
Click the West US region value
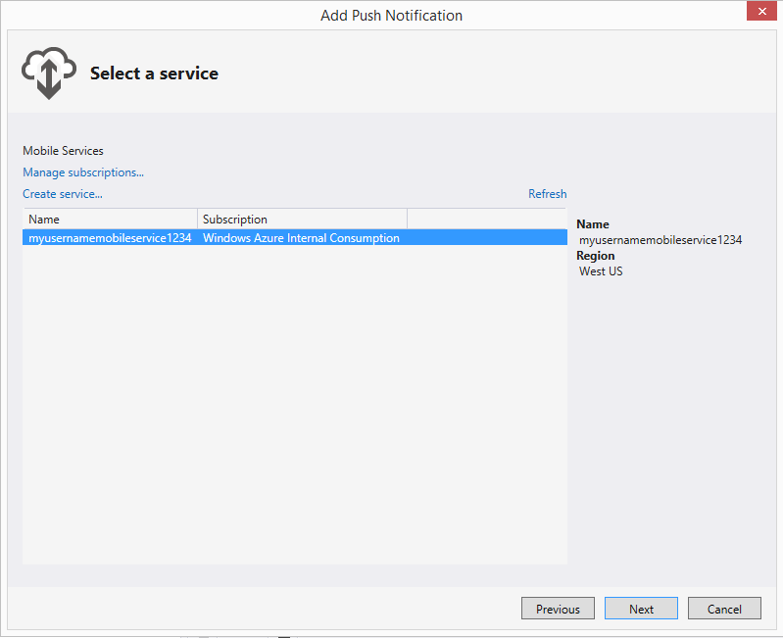(601, 271)
